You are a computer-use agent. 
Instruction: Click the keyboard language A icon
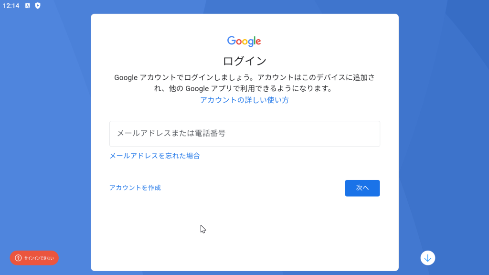pos(27,6)
